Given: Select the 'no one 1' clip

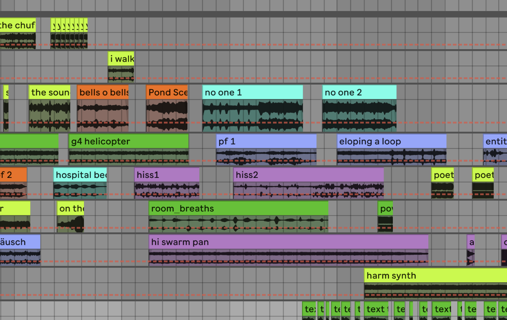Looking at the screenshot, I should (252, 93).
